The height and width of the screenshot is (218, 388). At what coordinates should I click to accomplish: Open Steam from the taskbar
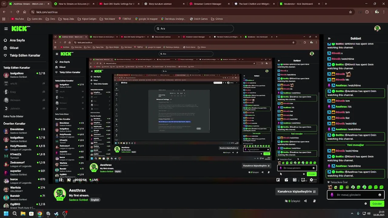click(x=56, y=213)
